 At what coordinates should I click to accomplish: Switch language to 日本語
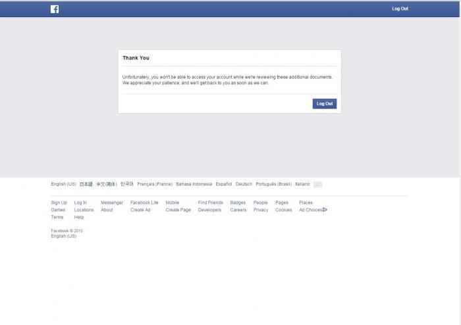coord(86,184)
